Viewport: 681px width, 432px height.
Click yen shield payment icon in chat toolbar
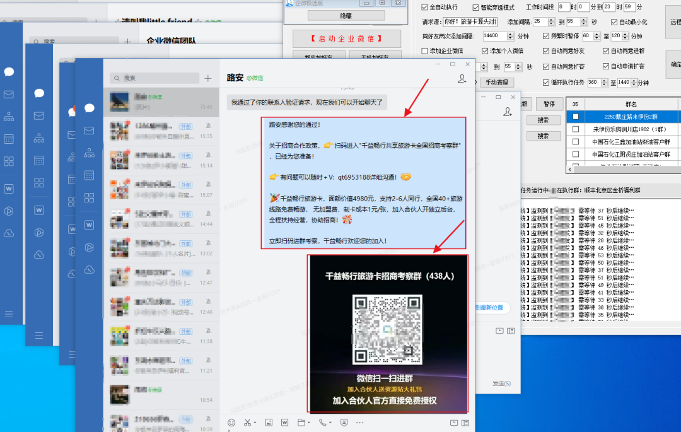point(344,423)
